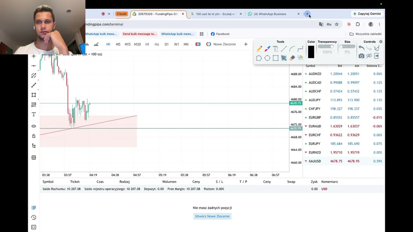Select the highlighter marker tool
Viewport: 413px width, 232px height.
[267, 49]
